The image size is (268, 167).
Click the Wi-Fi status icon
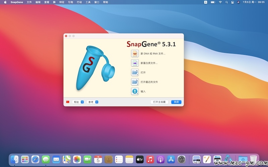pyautogui.click(x=220, y=2)
